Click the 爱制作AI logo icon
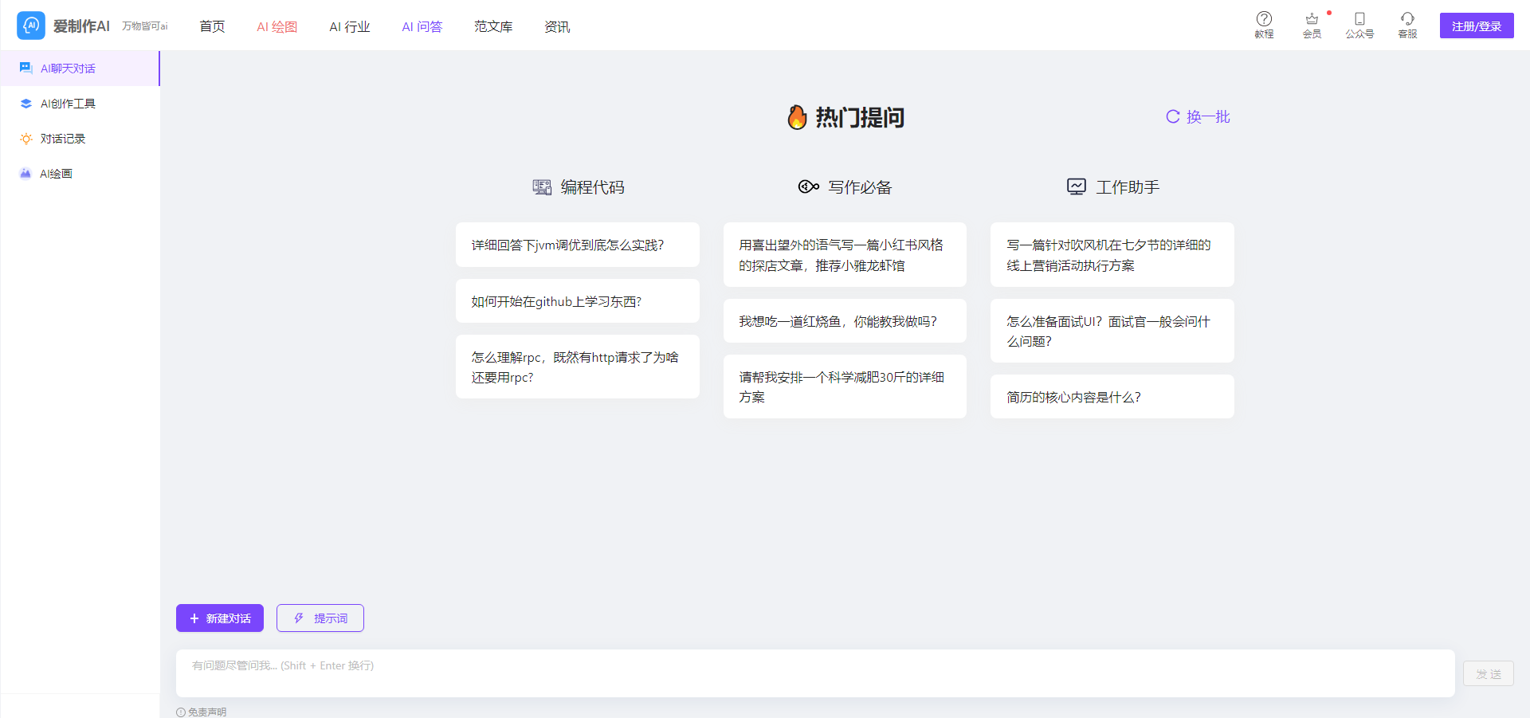 [31, 26]
